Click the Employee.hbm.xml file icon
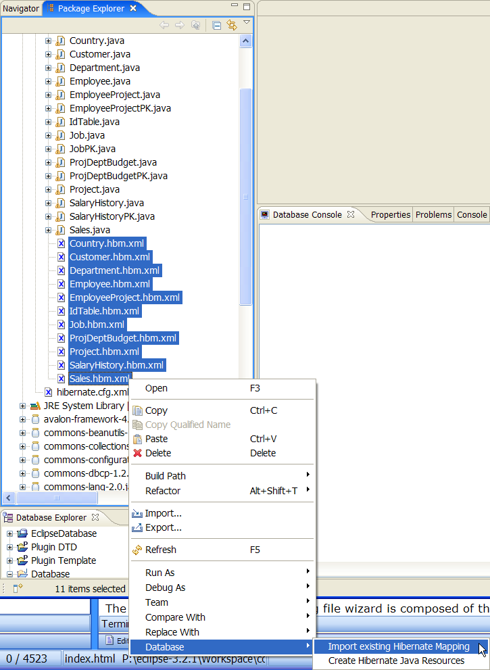This screenshot has width=490, height=670. [61, 284]
